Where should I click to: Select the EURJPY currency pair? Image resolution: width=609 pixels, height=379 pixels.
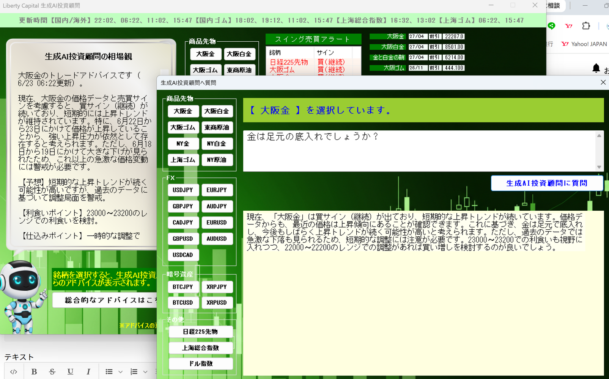pyautogui.click(x=217, y=190)
